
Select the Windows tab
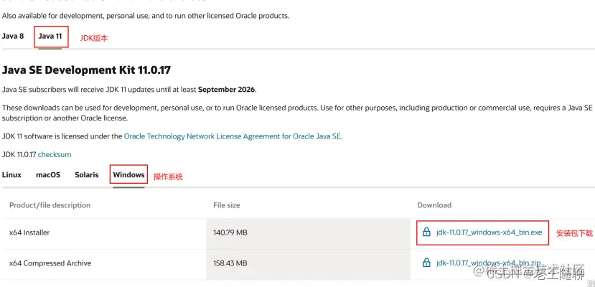128,175
